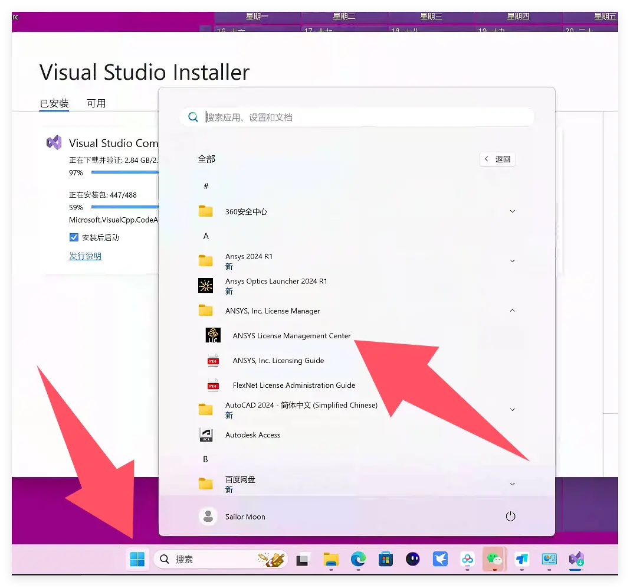Open WeChat from the taskbar

(494, 559)
